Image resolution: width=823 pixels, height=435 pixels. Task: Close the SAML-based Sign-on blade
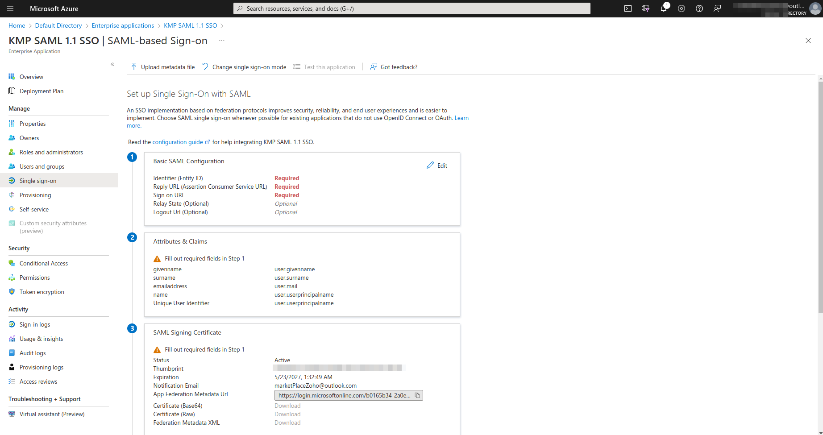tap(808, 41)
